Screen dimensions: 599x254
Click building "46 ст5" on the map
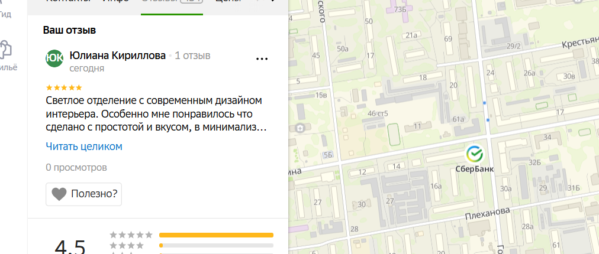pyautogui.click(x=378, y=113)
